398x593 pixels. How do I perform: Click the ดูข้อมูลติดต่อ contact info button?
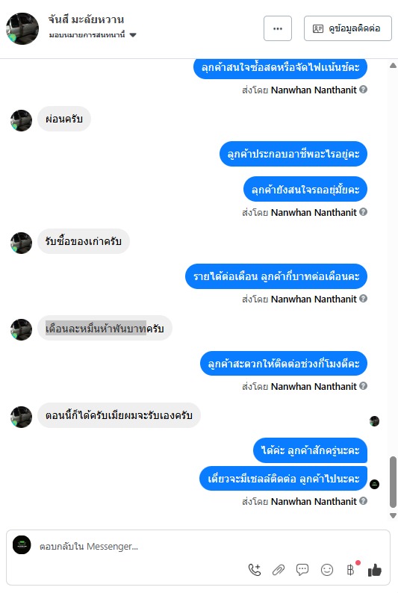348,28
